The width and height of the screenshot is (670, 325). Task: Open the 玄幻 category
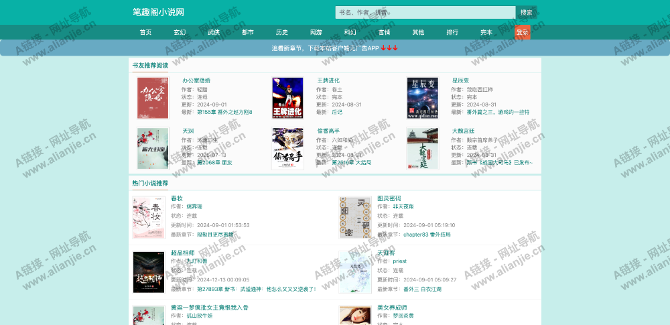pos(180,32)
